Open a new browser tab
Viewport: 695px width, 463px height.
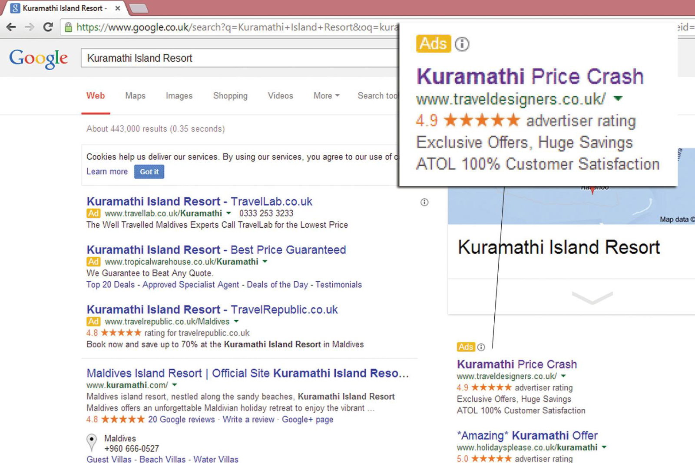pos(139,8)
